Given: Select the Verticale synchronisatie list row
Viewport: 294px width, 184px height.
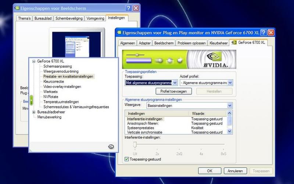Looking at the screenshot, I should [176, 132].
